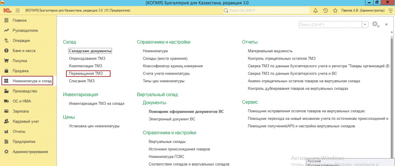
Task: Open menu settings gear icon
Action: pyautogui.click(x=376, y=24)
